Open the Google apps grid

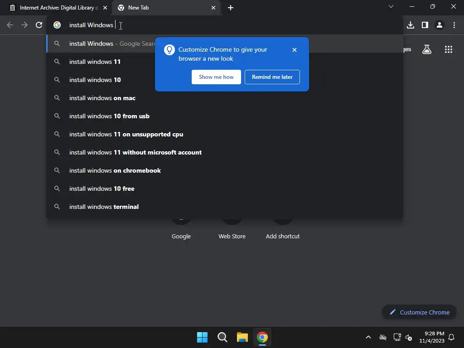449,49
